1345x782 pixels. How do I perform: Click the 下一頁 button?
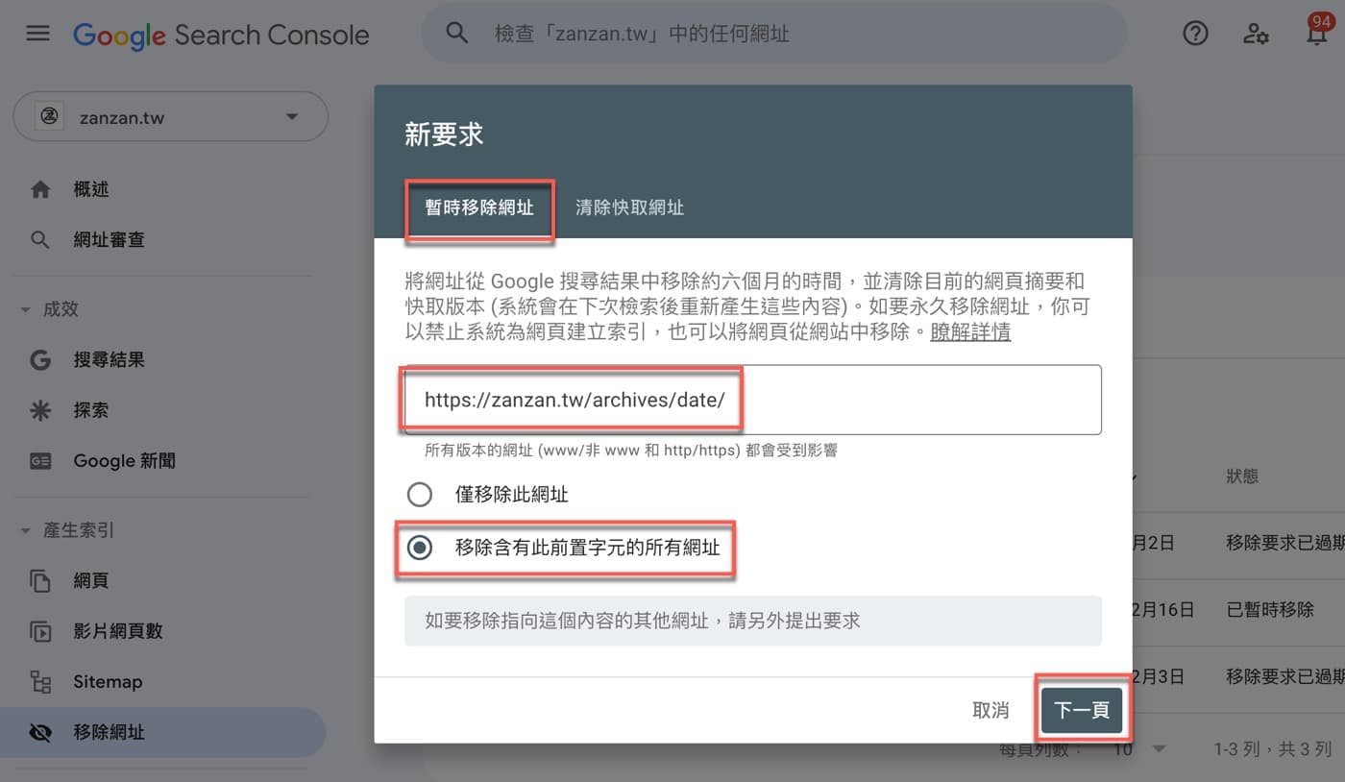pyautogui.click(x=1082, y=710)
